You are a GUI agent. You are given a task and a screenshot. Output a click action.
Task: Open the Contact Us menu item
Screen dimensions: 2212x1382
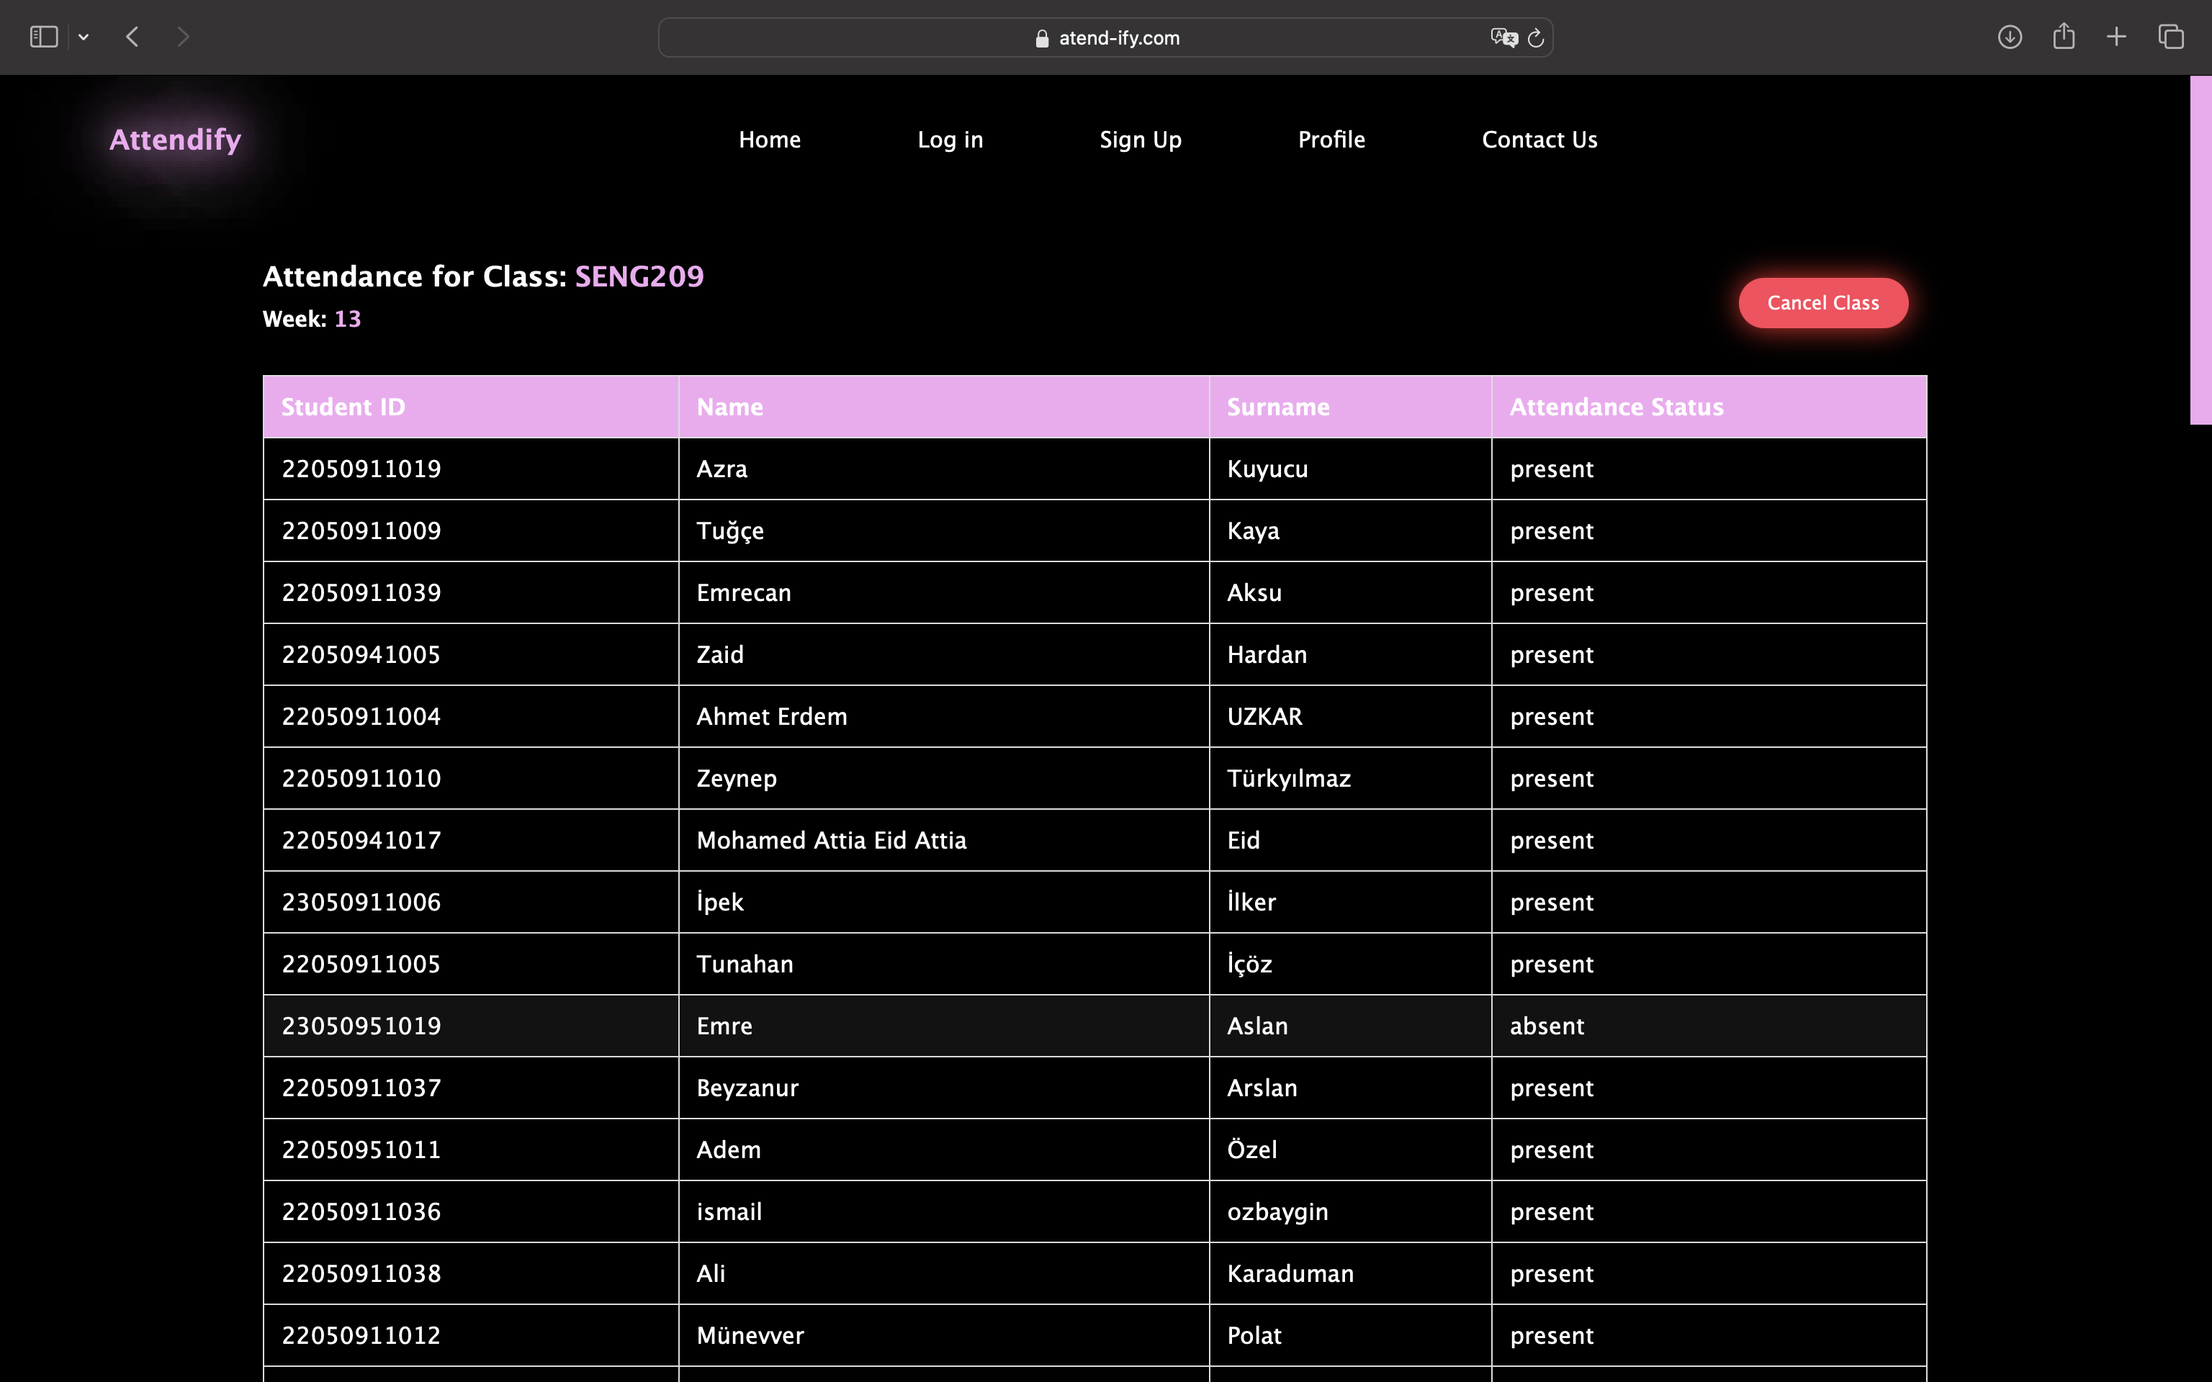point(1539,140)
